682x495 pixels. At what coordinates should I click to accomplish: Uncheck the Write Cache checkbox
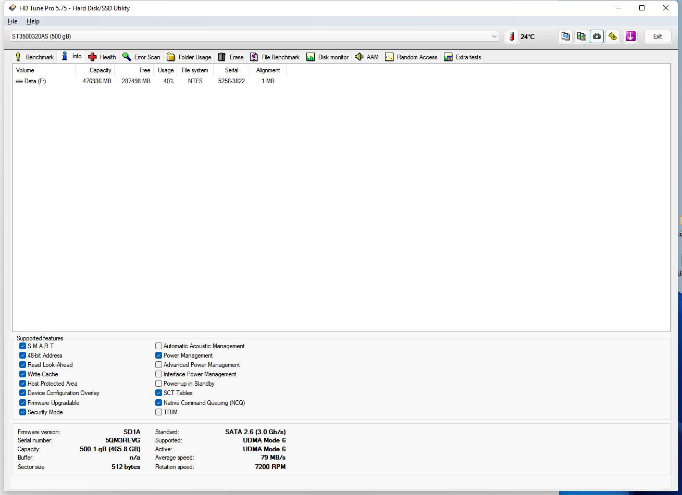click(x=23, y=374)
